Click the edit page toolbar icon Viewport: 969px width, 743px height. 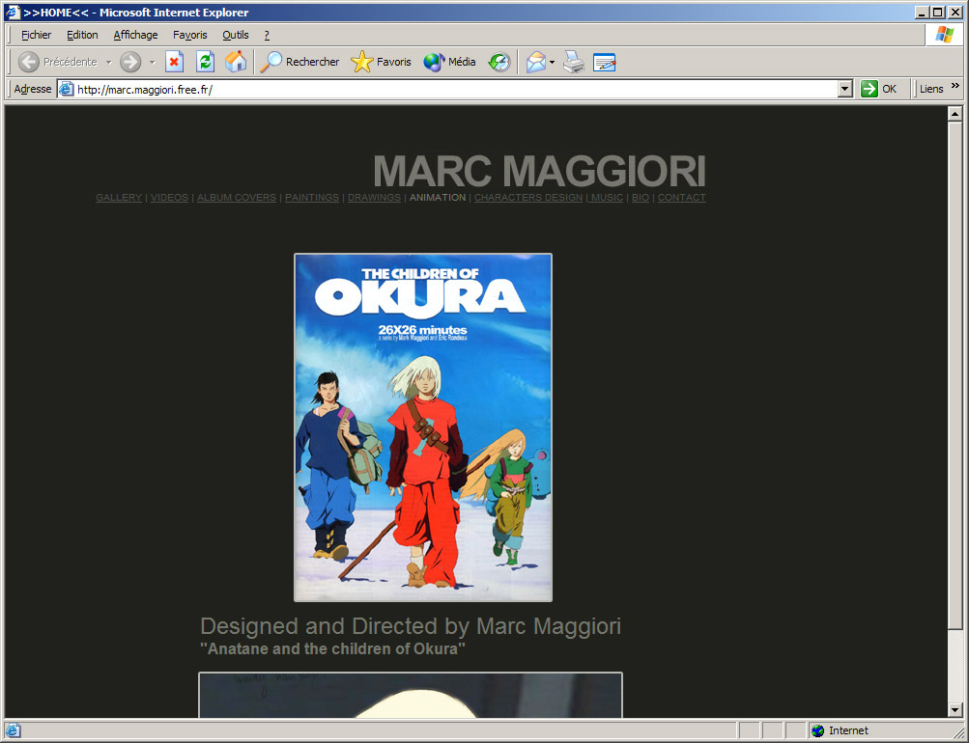tap(604, 62)
